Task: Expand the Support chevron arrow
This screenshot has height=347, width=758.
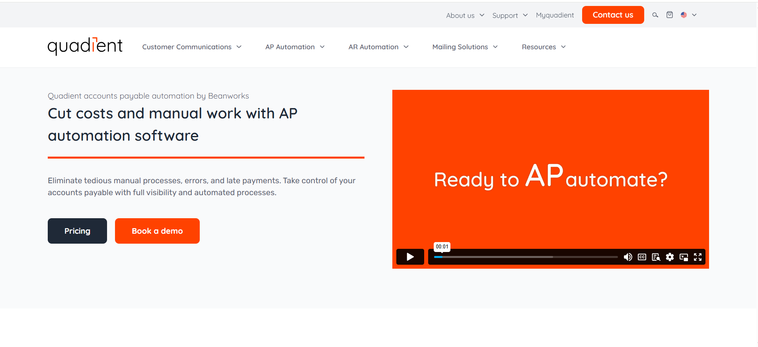Action: point(525,15)
